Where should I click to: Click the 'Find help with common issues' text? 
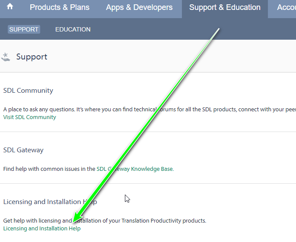[x=49, y=169]
